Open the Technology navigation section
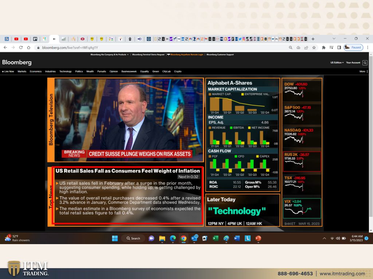 pos(66,72)
